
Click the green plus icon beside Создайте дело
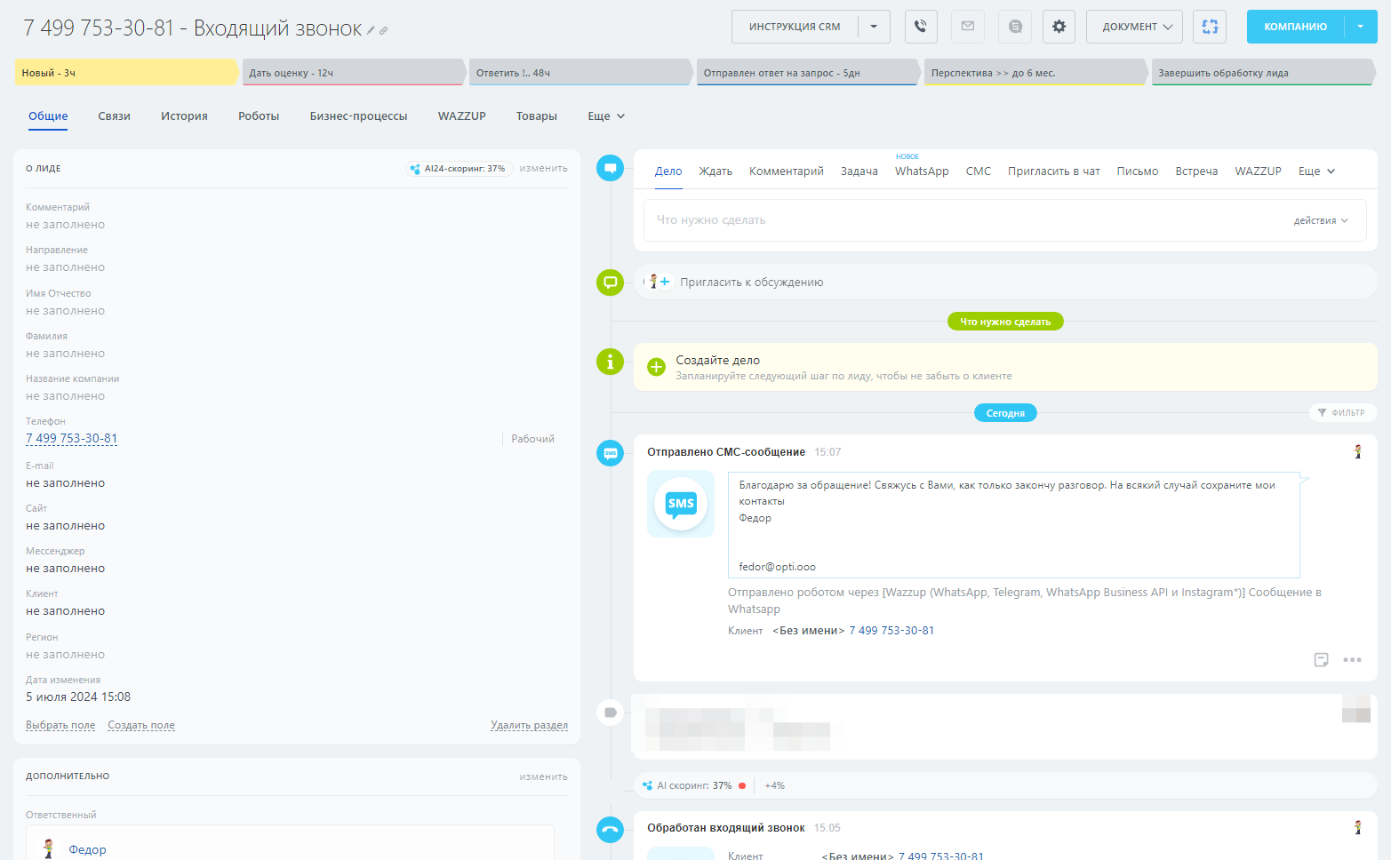[x=656, y=367]
